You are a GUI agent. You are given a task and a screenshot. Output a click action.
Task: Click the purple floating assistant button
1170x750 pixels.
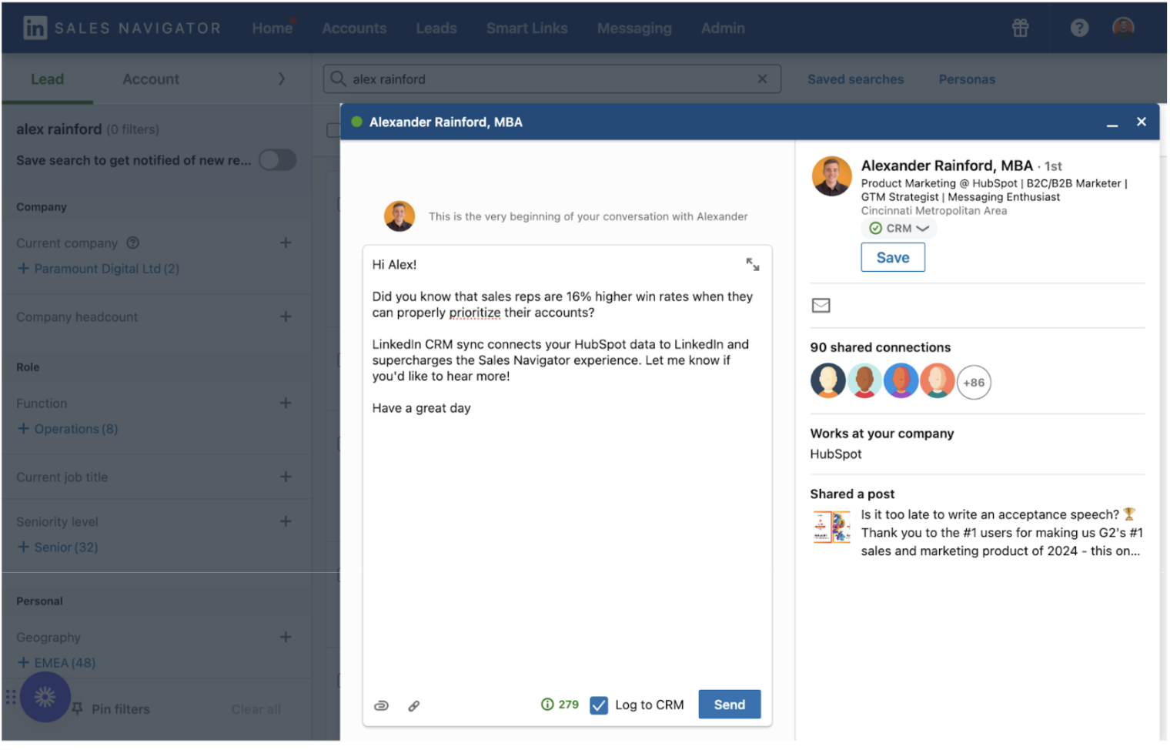[45, 698]
